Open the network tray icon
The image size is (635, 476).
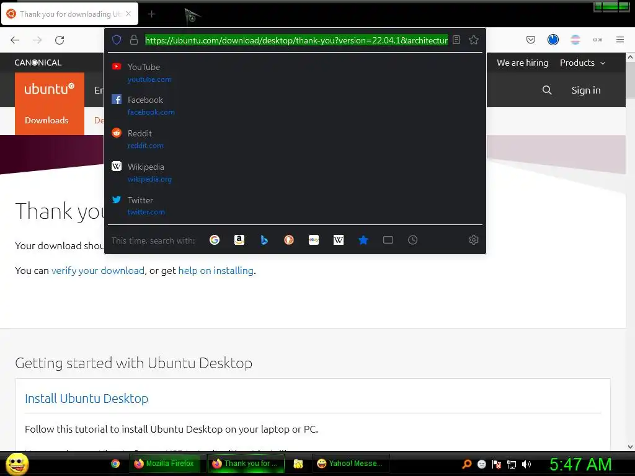[512, 464]
